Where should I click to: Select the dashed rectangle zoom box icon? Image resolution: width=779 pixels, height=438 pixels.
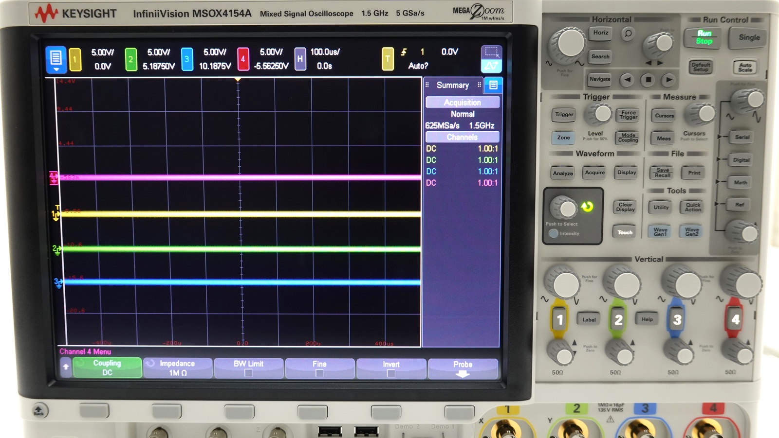(x=491, y=52)
